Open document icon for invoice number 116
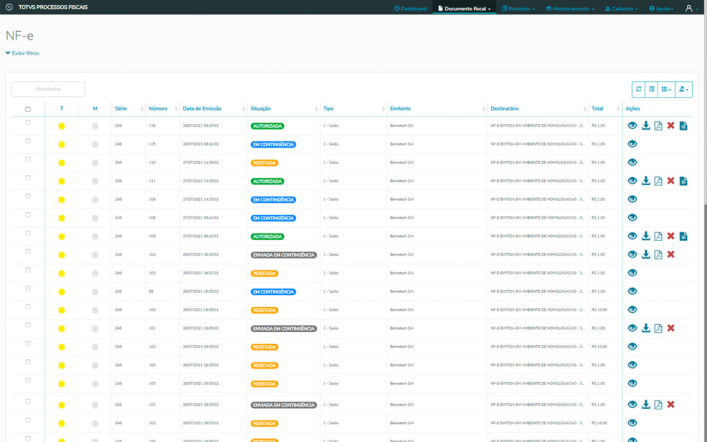 pos(683,126)
